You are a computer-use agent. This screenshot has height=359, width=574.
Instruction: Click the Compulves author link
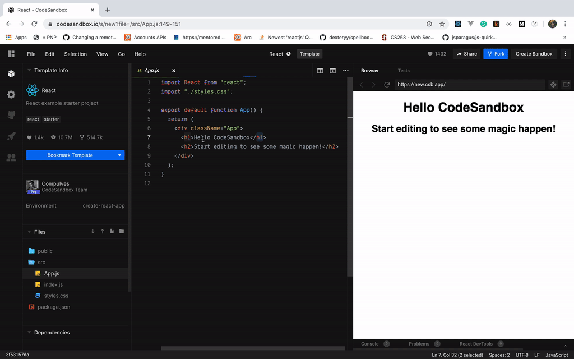tap(55, 184)
